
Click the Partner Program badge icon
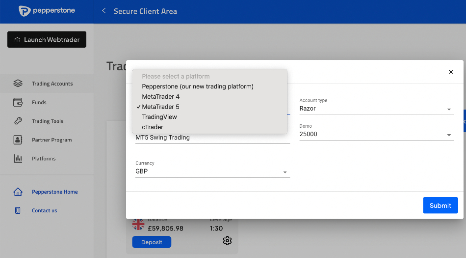click(x=18, y=140)
